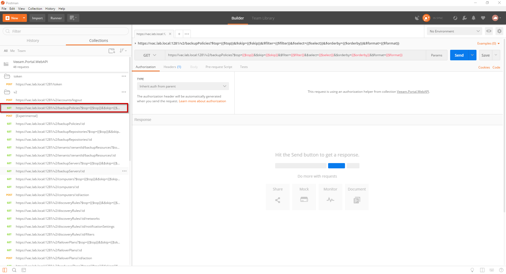Click the lightbulb tips icon in status bar
The height and width of the screenshot is (274, 506).
472,270
